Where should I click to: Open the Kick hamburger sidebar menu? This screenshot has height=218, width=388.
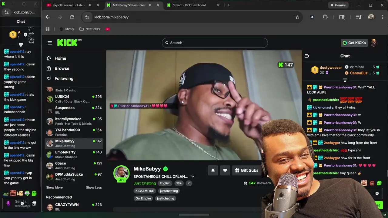[x=50, y=43]
